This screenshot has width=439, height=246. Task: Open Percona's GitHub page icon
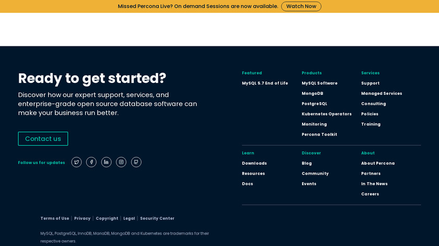tap(136, 162)
